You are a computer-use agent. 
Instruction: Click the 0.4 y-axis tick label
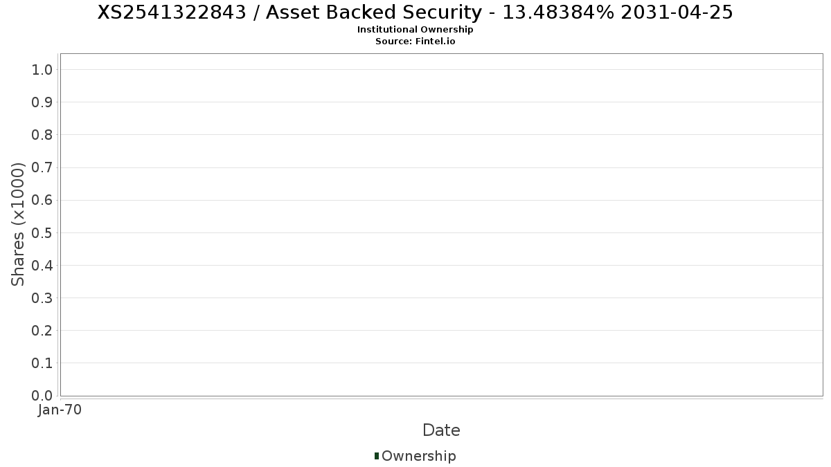(x=42, y=265)
